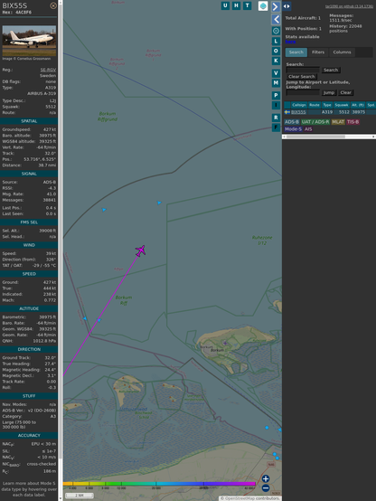Viewport: 376px width, 501px height.
Task: Switch to the Search tab
Action: pos(296,52)
